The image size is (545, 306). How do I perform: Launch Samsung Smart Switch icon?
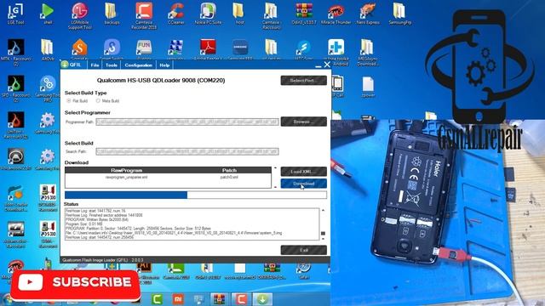click(x=112, y=48)
